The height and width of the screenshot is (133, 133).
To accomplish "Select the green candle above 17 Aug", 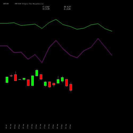I will (45, 84).
